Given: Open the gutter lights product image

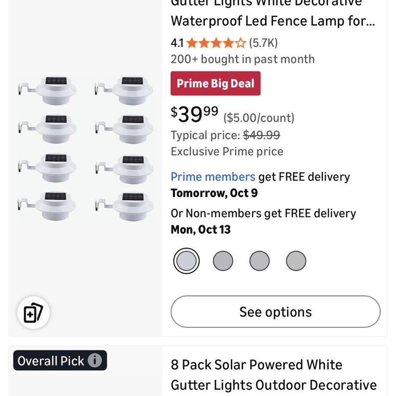Looking at the screenshot, I should 85,149.
